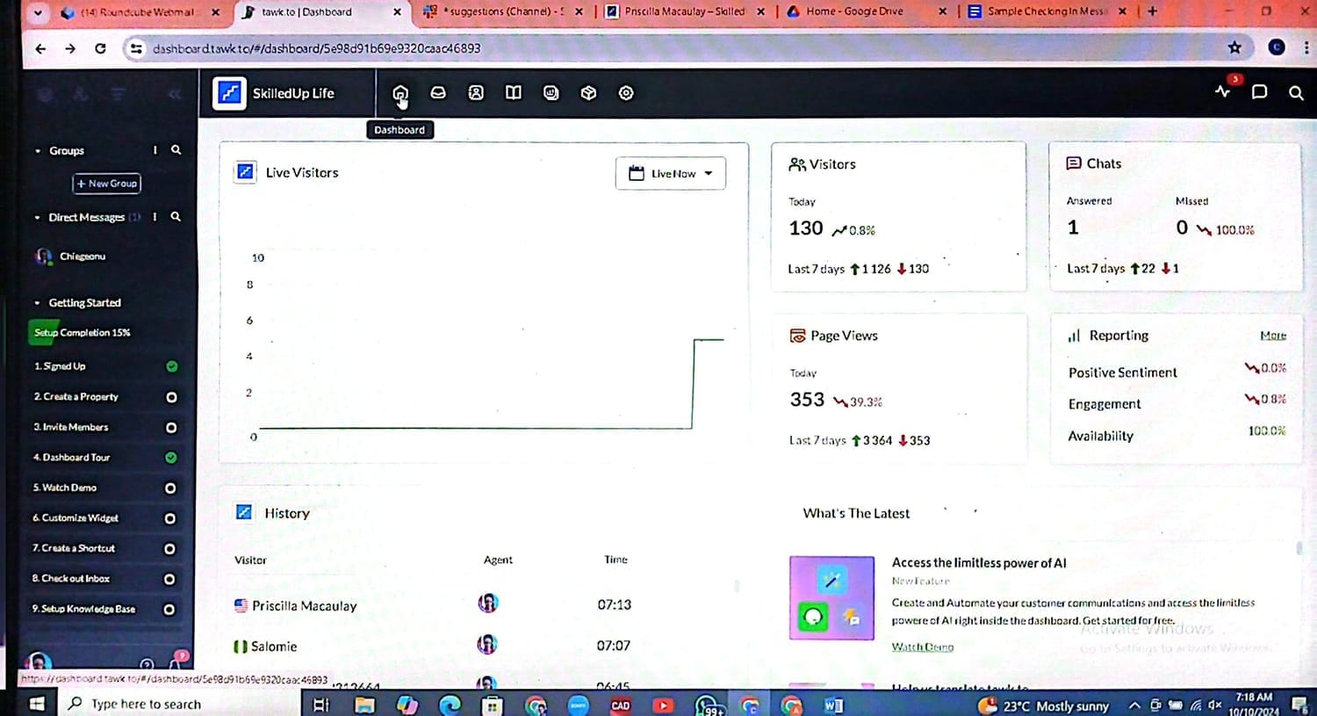Image resolution: width=1317 pixels, height=716 pixels.
Task: Open File Explorer from the taskbar
Action: click(x=364, y=705)
